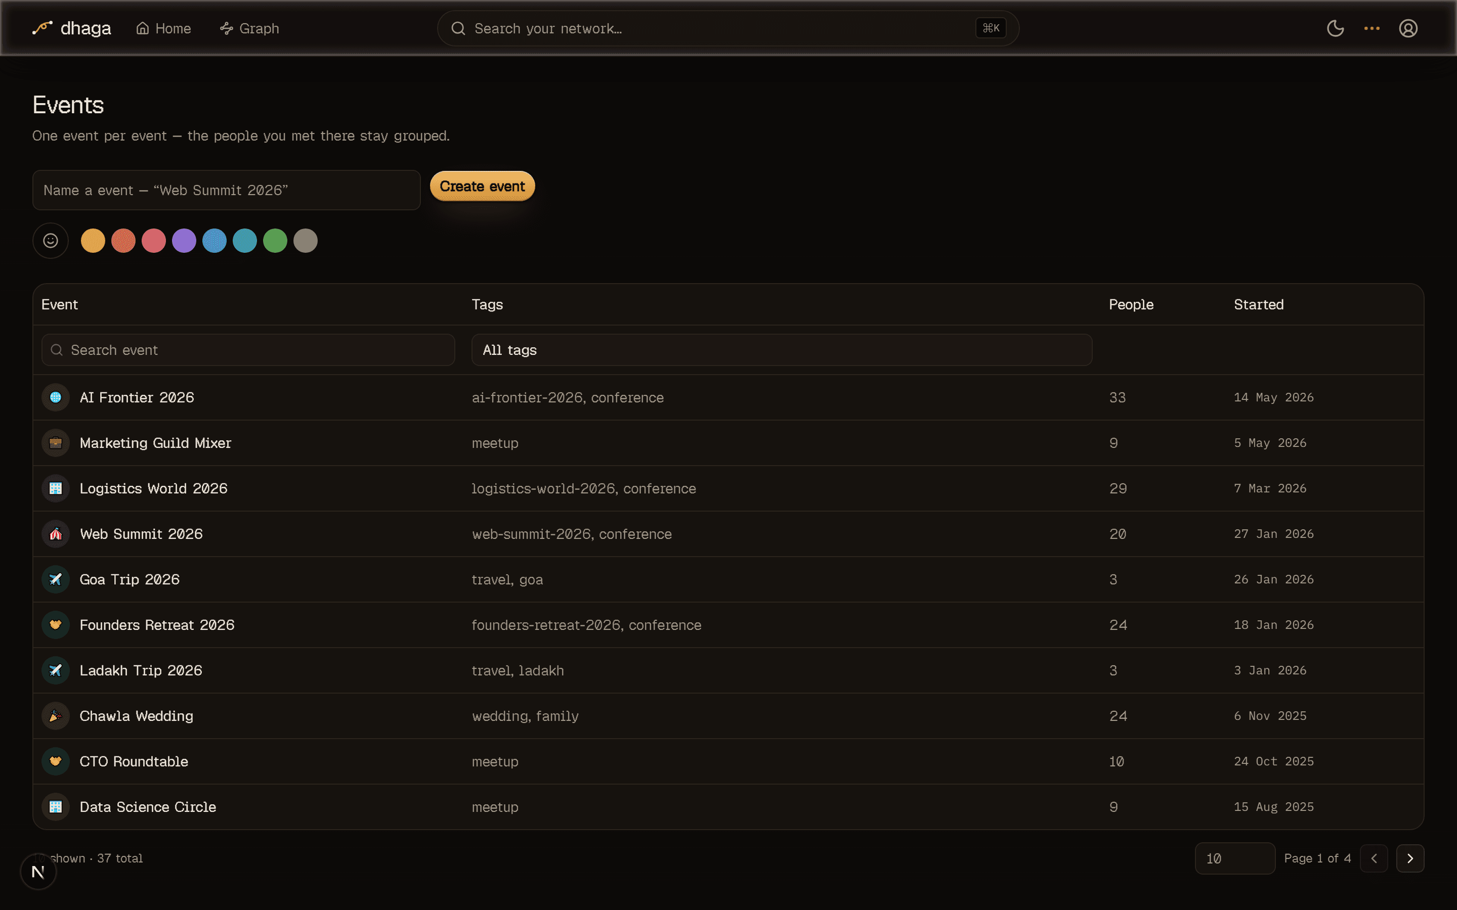Click the CTO Roundtable handshake icon

pos(55,761)
